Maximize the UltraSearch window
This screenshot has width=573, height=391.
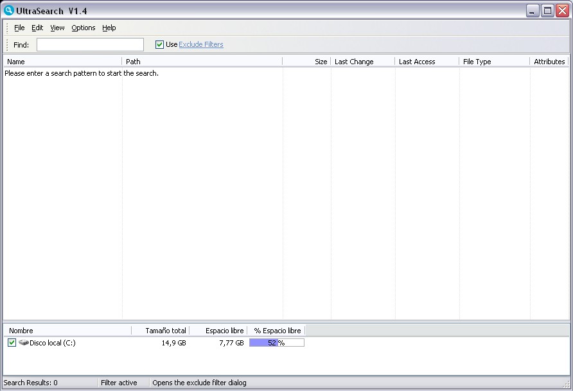pos(547,10)
